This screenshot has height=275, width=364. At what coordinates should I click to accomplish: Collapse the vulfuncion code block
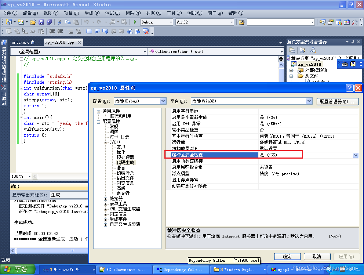coord(21,88)
